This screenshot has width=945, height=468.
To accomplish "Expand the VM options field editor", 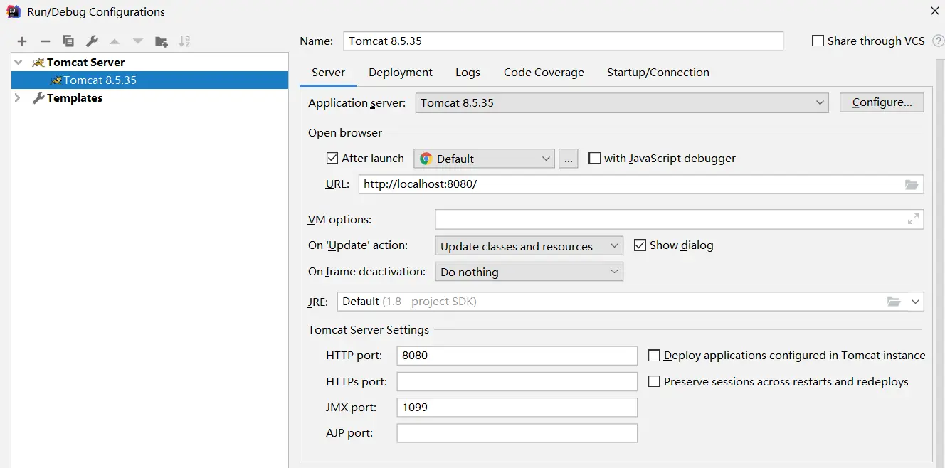I will tap(913, 219).
